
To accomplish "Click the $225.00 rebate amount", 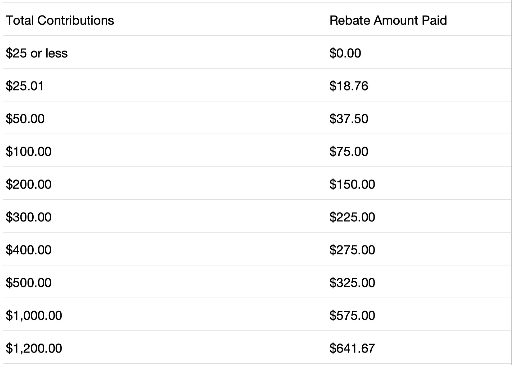I will [352, 217].
